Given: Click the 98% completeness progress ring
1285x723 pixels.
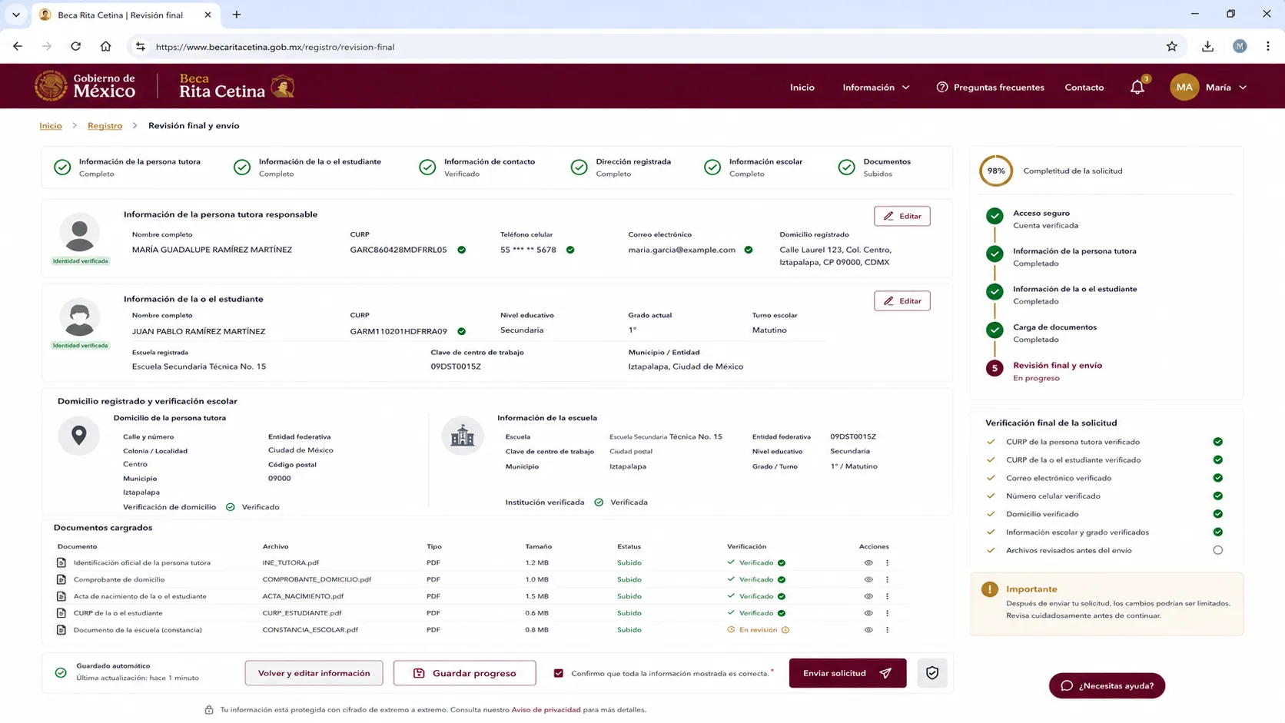Looking at the screenshot, I should coord(996,171).
